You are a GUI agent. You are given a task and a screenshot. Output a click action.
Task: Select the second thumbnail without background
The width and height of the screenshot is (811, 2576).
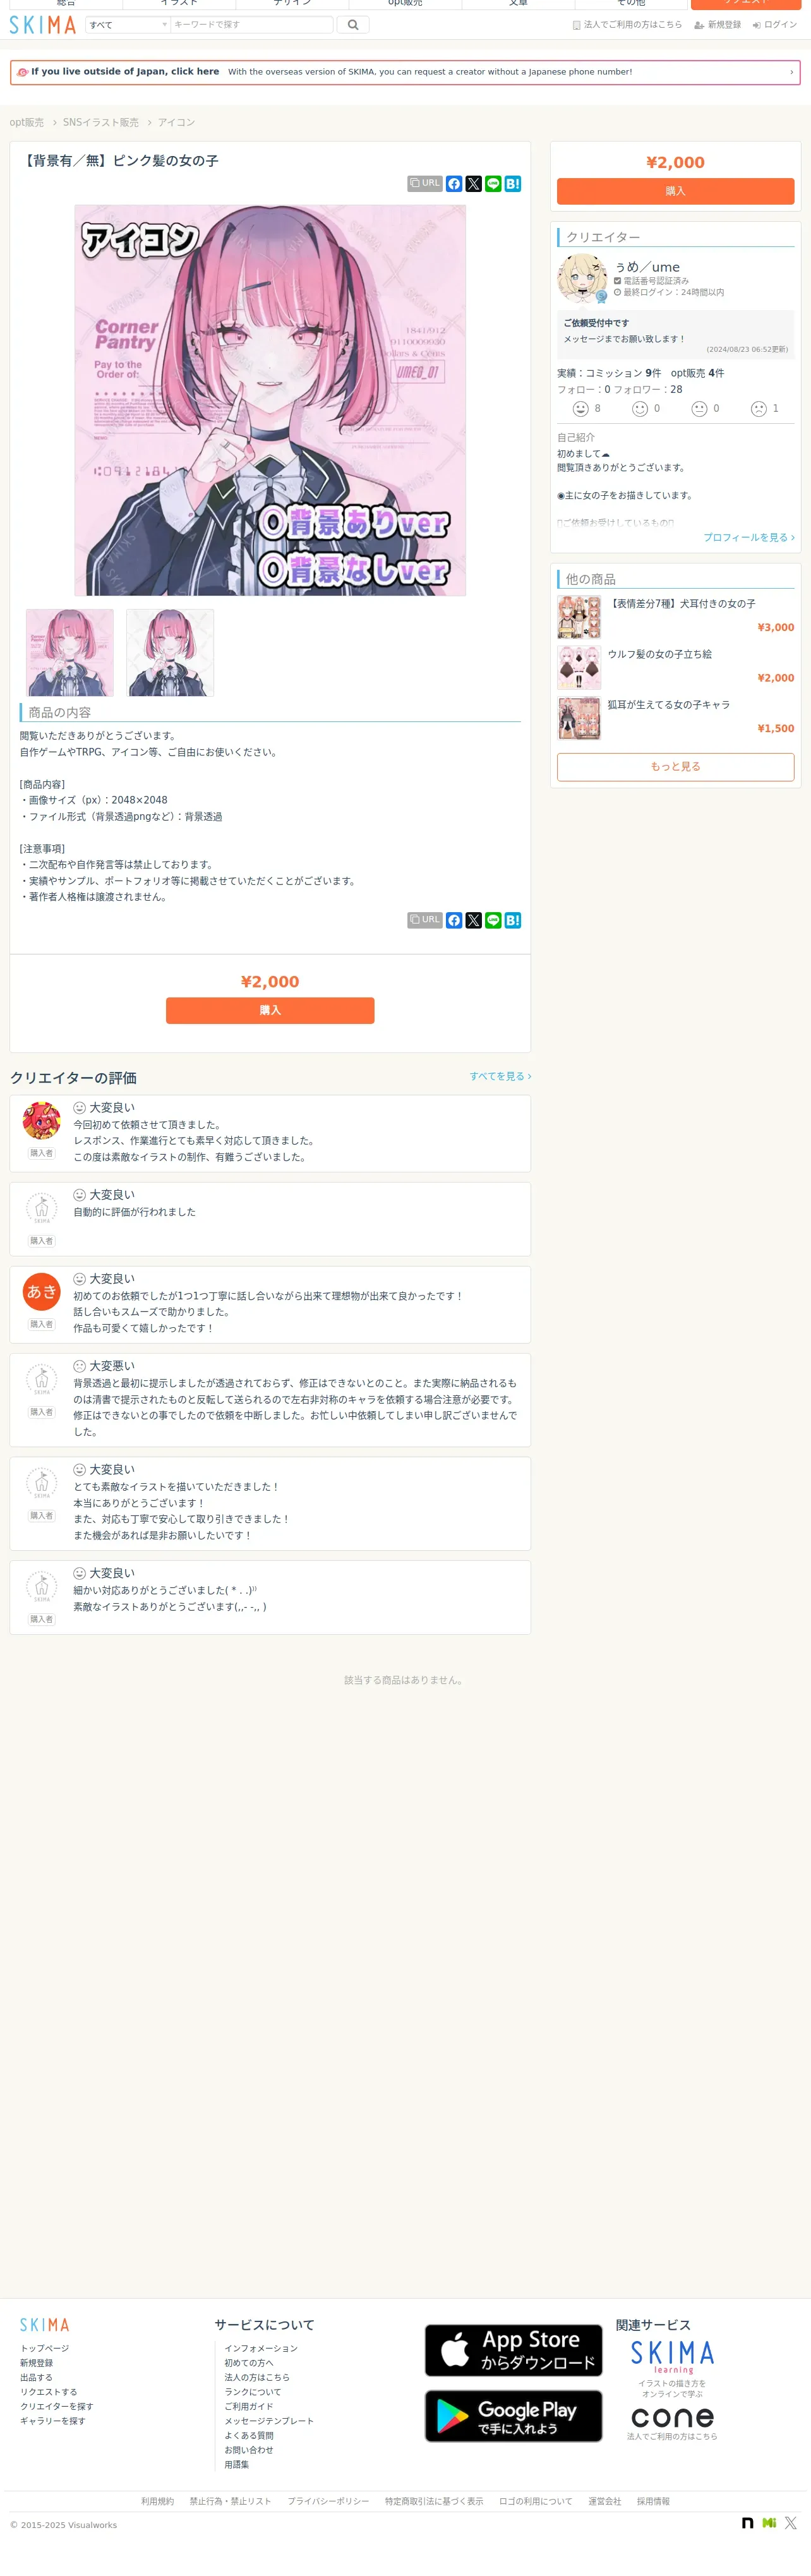click(x=170, y=652)
